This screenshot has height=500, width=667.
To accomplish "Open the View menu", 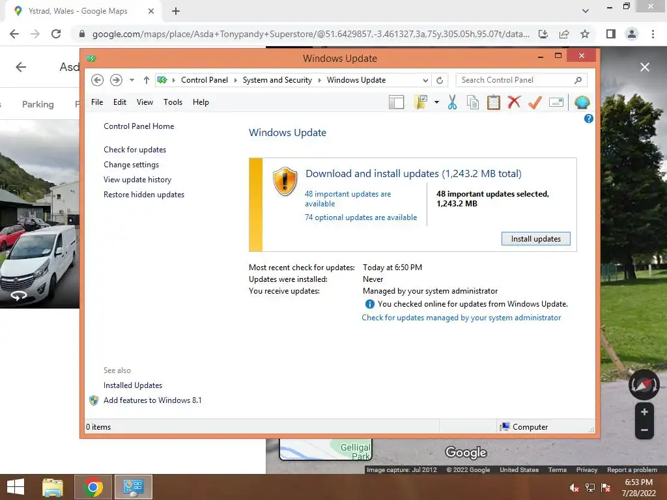I will pos(145,102).
